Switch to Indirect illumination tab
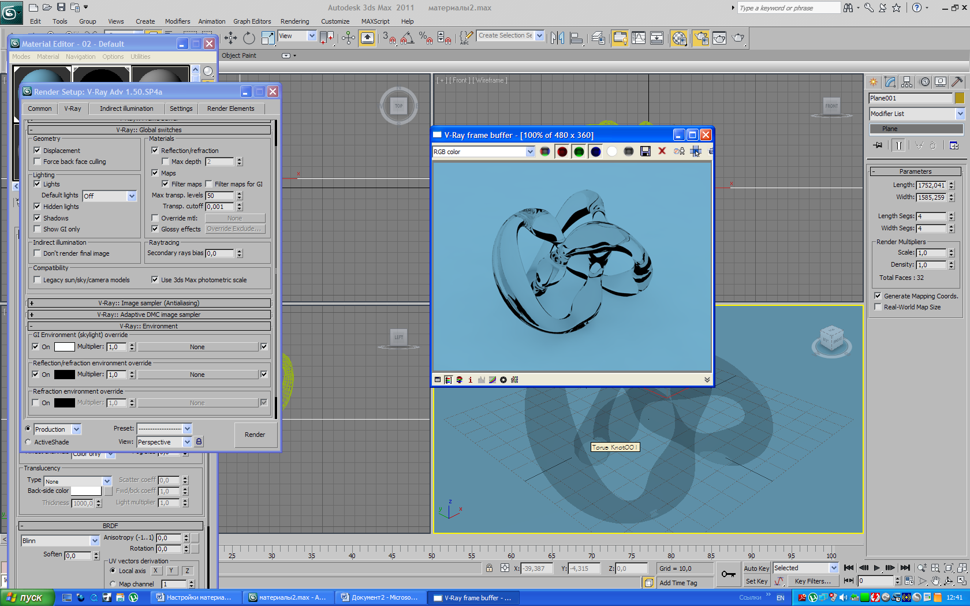Screen dimensions: 970x606 126,109
